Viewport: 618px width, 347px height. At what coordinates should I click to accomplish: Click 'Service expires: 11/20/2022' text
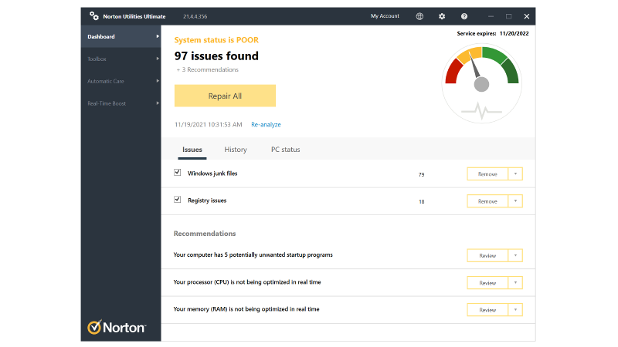pos(493,33)
